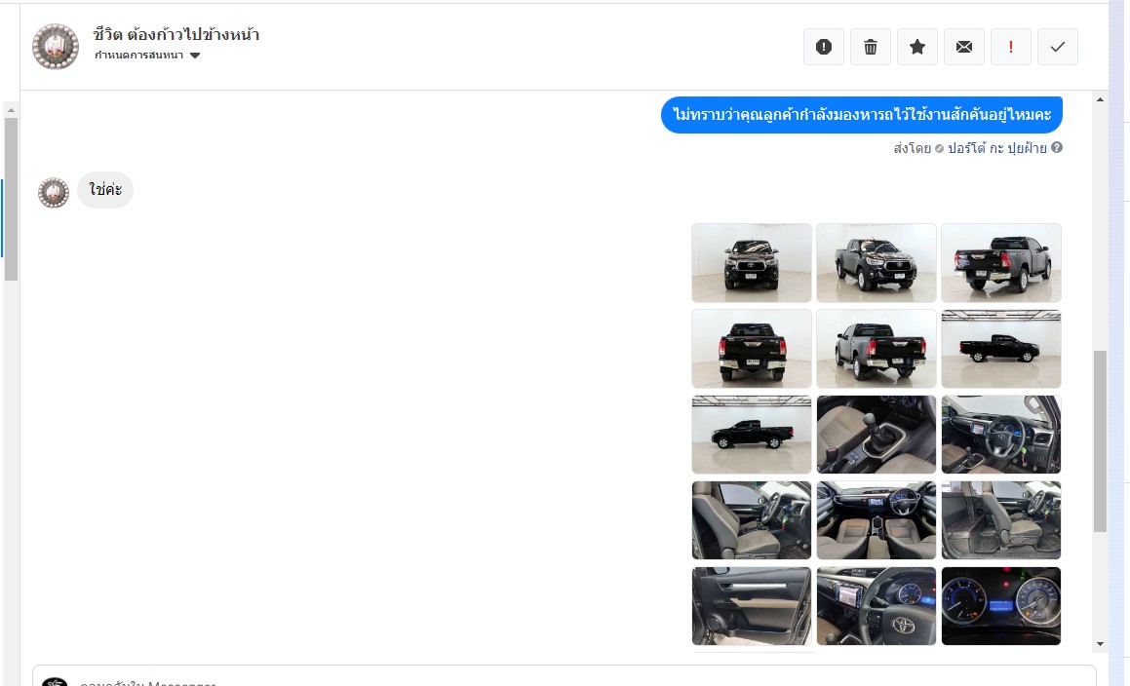Image resolution: width=1130 pixels, height=686 pixels.
Task: Open gear shifter close-up photo
Action: [877, 435]
